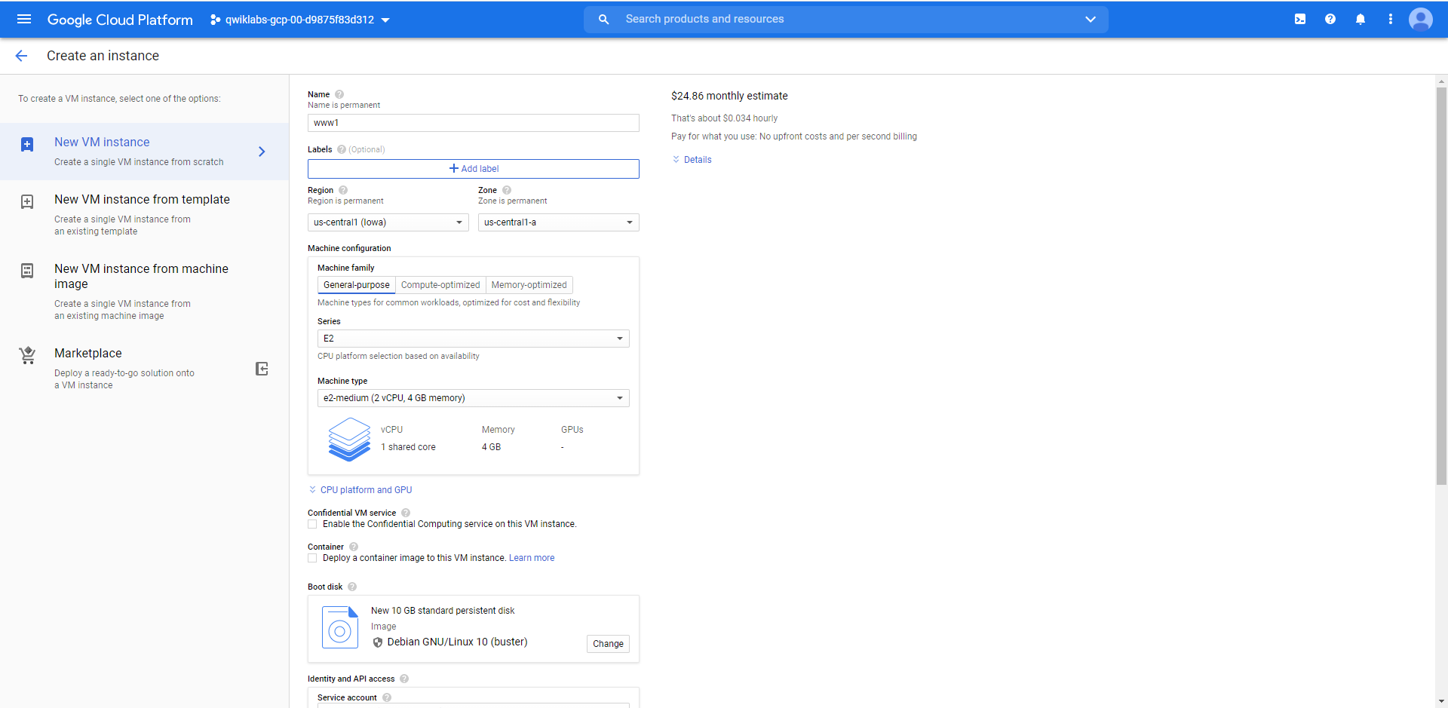Click the '4 GB' memory value
The image size is (1448, 708).
point(491,447)
